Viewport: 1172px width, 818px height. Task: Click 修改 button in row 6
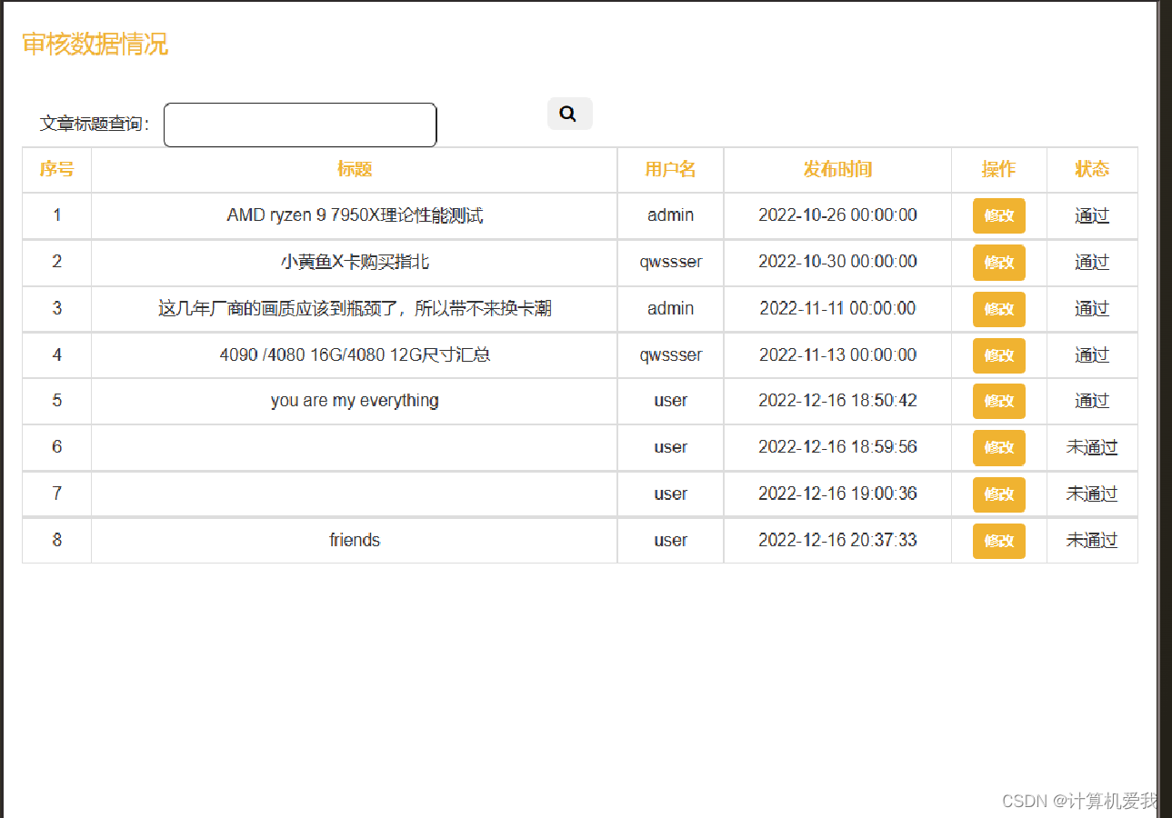click(998, 447)
